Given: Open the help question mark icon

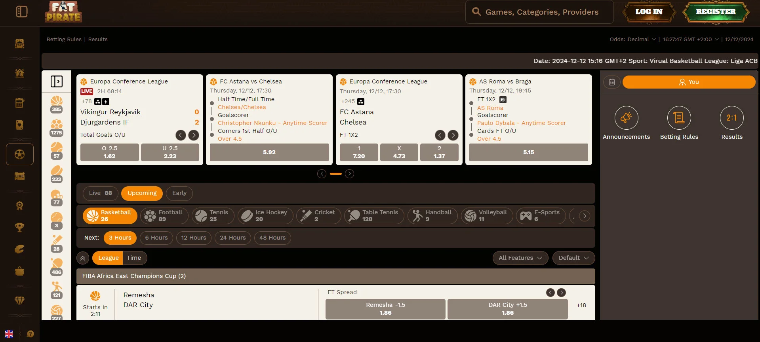Looking at the screenshot, I should coord(30,334).
